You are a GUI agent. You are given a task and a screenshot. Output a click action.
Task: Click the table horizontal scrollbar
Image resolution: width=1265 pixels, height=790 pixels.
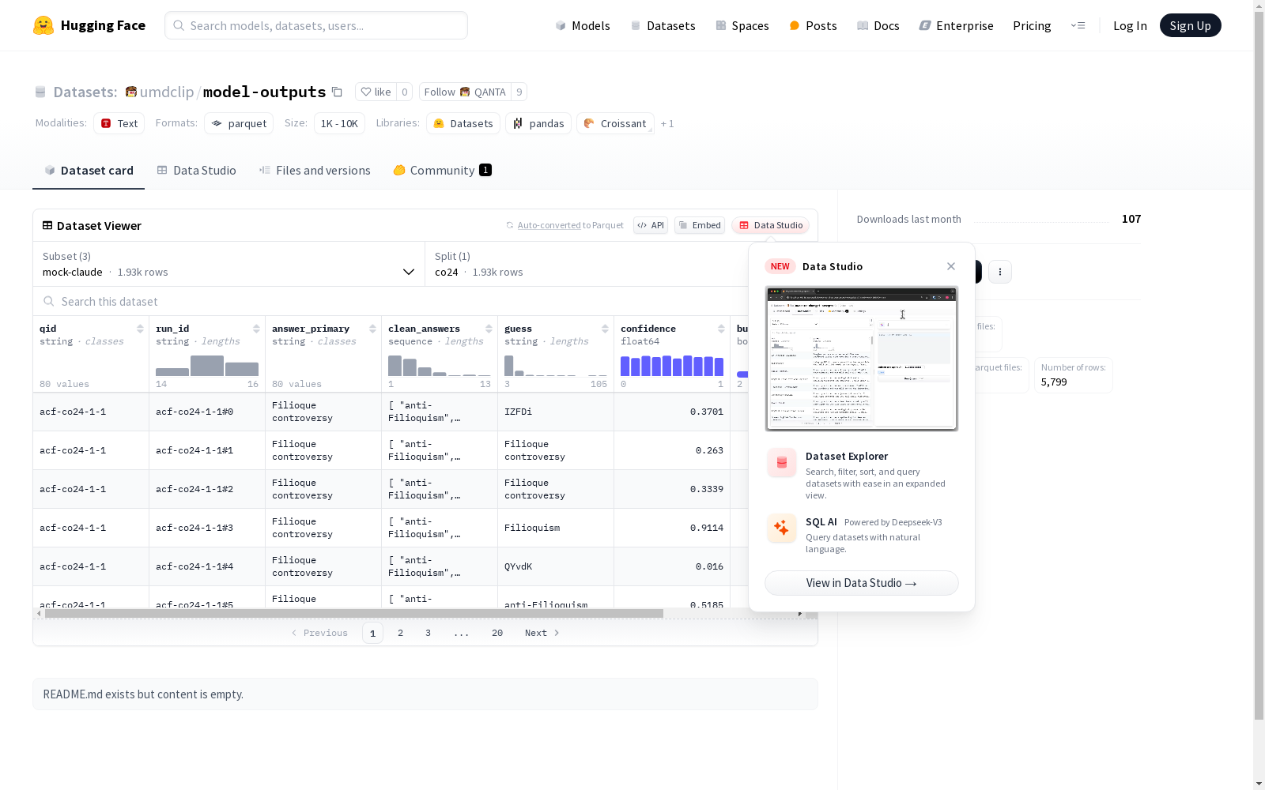point(354,613)
